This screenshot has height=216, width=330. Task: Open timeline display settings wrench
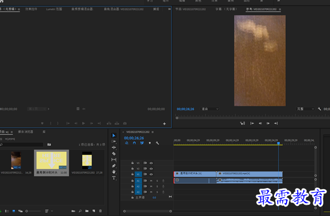click(157, 143)
